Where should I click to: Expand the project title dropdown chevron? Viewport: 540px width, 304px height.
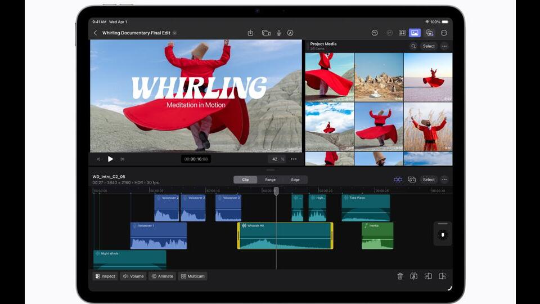(174, 33)
